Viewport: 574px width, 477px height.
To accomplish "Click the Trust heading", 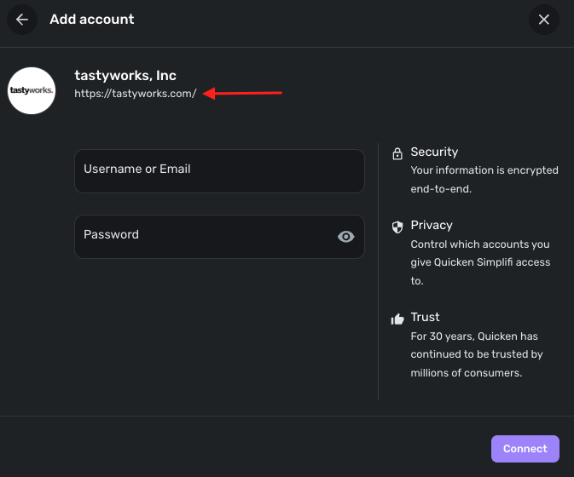I will pyautogui.click(x=425, y=317).
